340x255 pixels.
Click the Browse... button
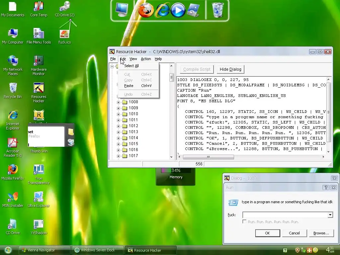[321, 233]
